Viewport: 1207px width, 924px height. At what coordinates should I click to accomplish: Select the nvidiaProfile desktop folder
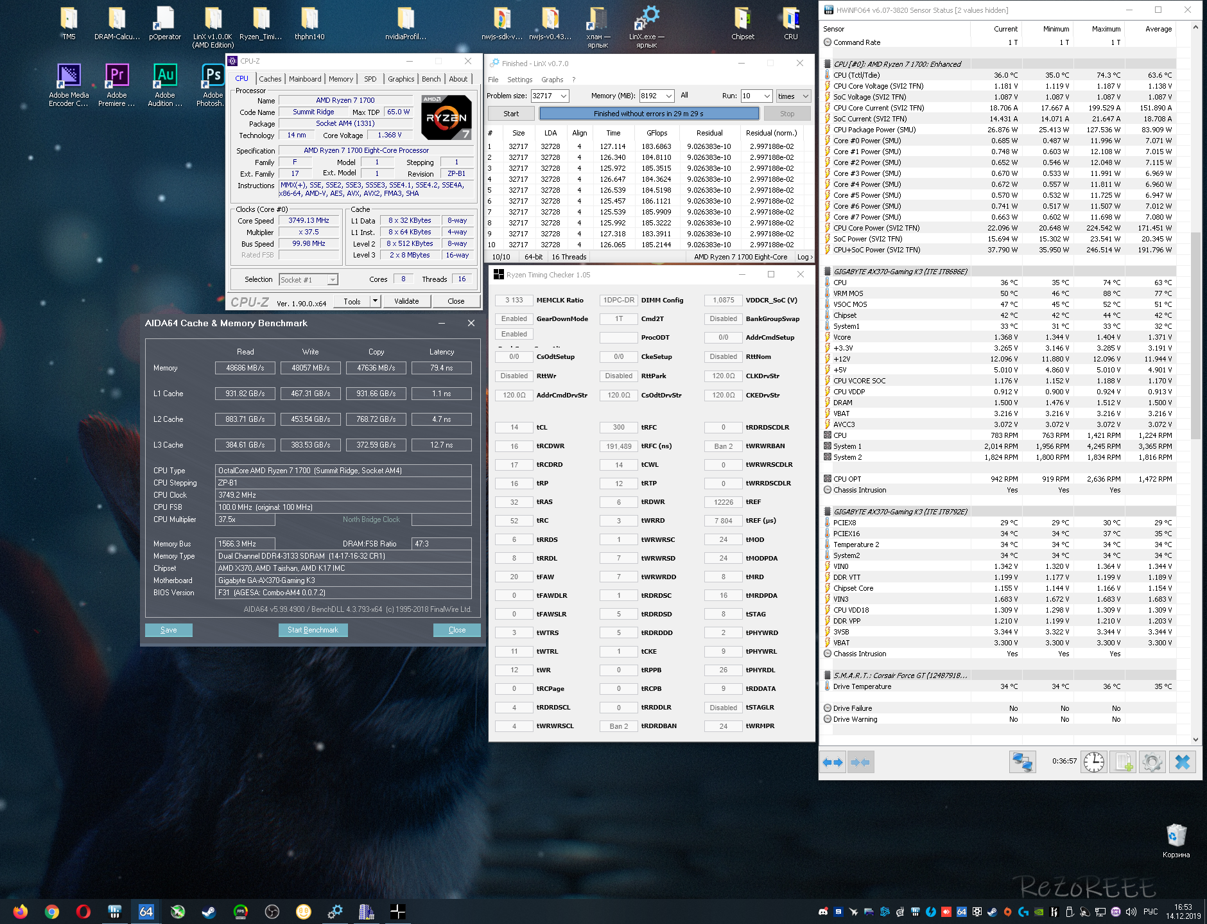406,24
